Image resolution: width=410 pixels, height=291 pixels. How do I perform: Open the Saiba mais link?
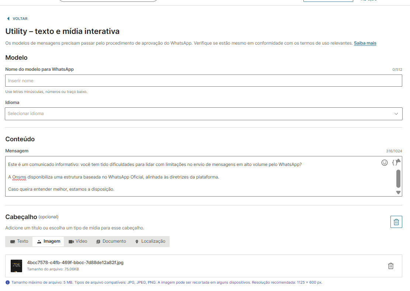point(365,43)
